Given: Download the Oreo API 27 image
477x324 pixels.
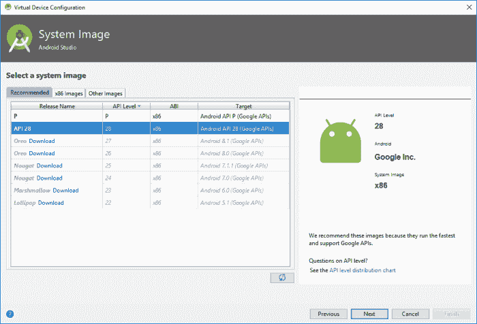Looking at the screenshot, I should point(42,141).
